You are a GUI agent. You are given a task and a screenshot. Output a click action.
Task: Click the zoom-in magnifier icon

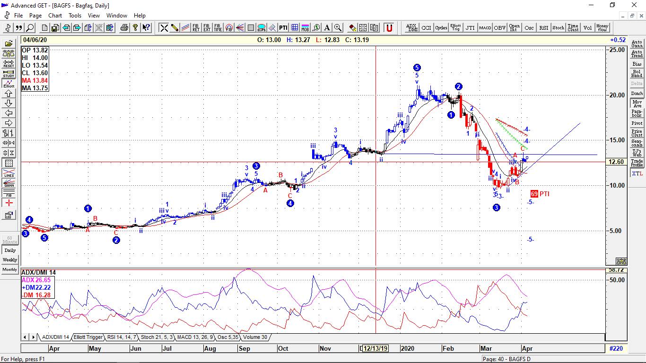[338, 28]
